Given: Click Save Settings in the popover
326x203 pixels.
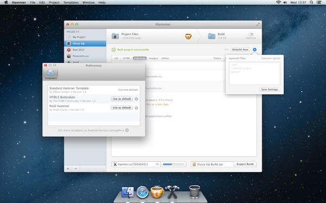Looking at the screenshot, I should point(269,89).
